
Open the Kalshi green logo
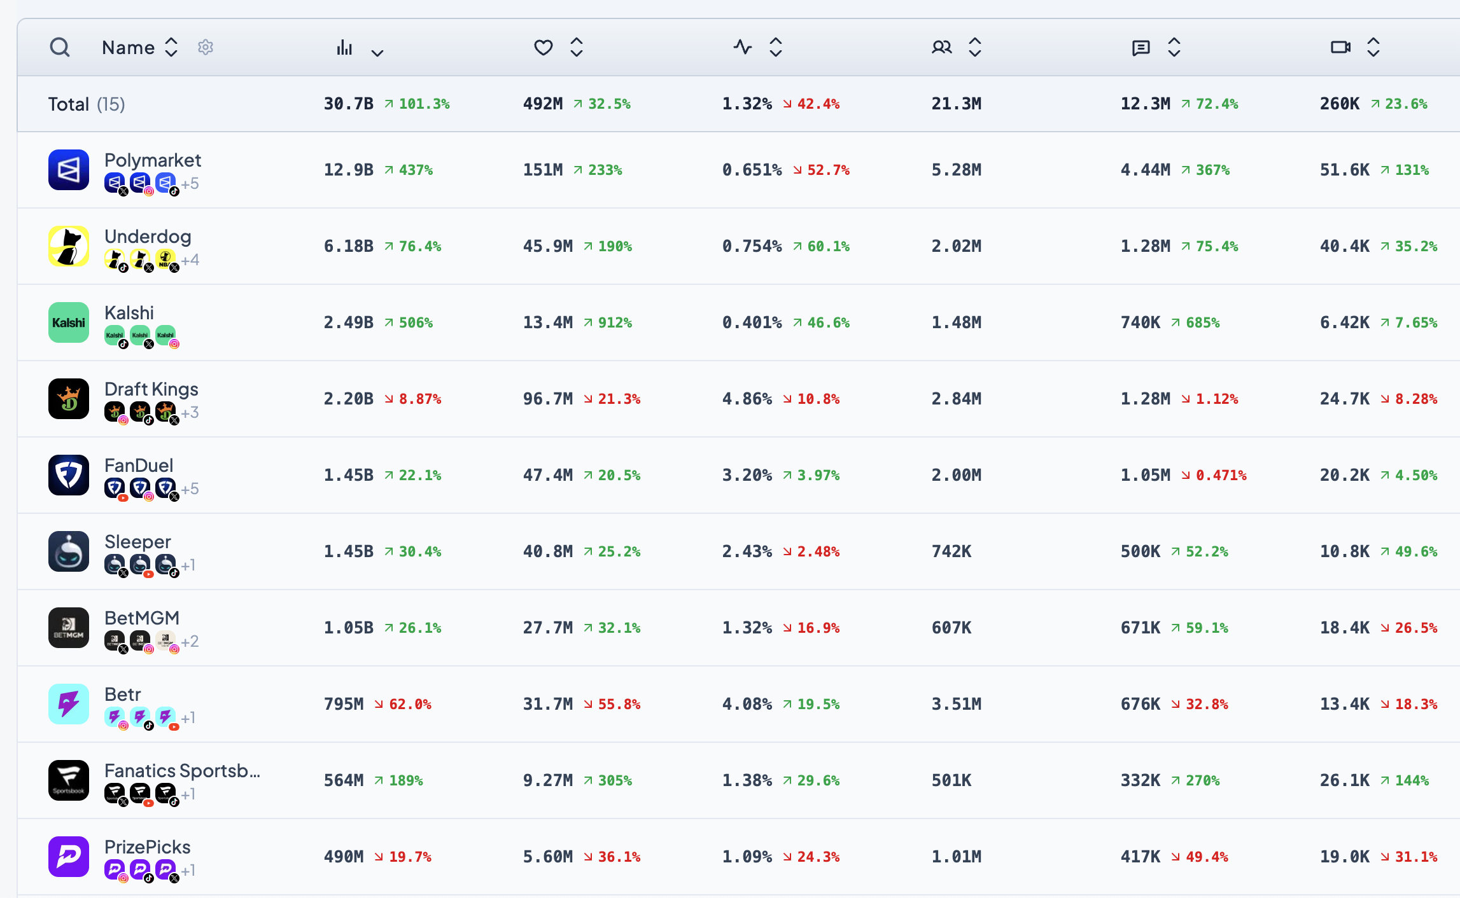69,322
